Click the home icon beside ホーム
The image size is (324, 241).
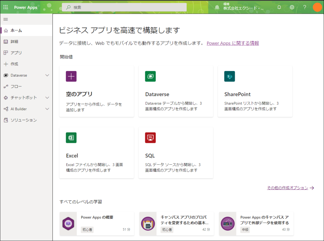click(6, 30)
